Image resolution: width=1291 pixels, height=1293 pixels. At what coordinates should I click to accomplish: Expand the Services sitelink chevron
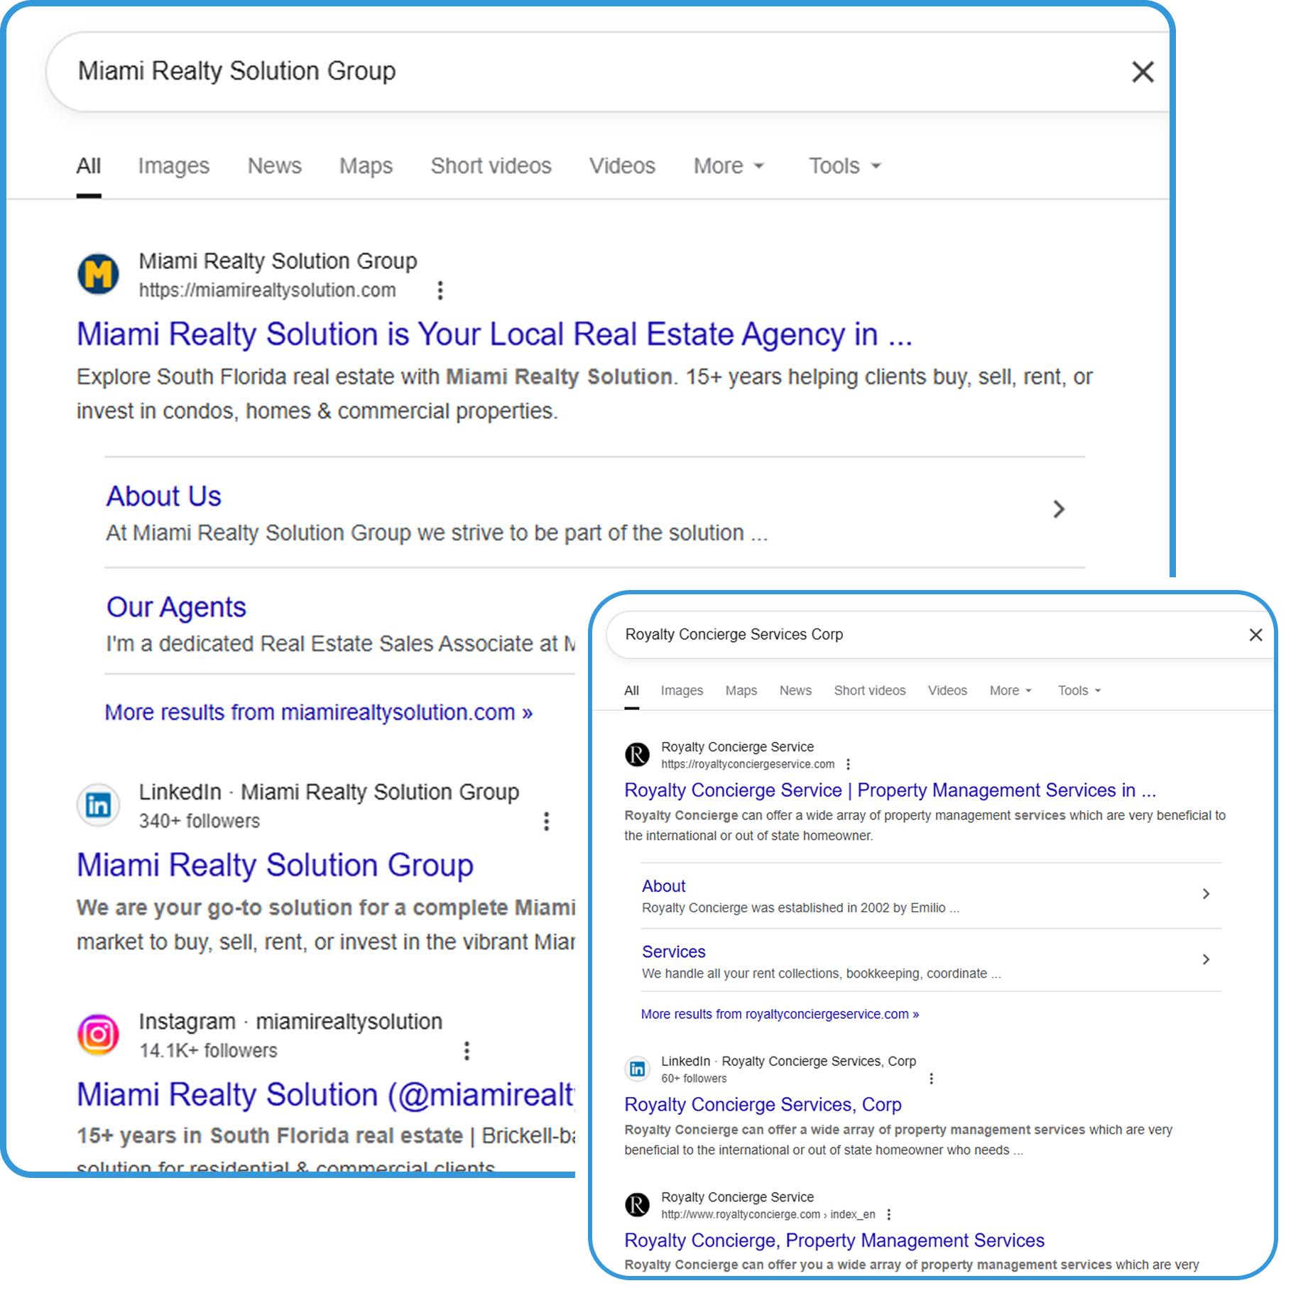click(1206, 959)
